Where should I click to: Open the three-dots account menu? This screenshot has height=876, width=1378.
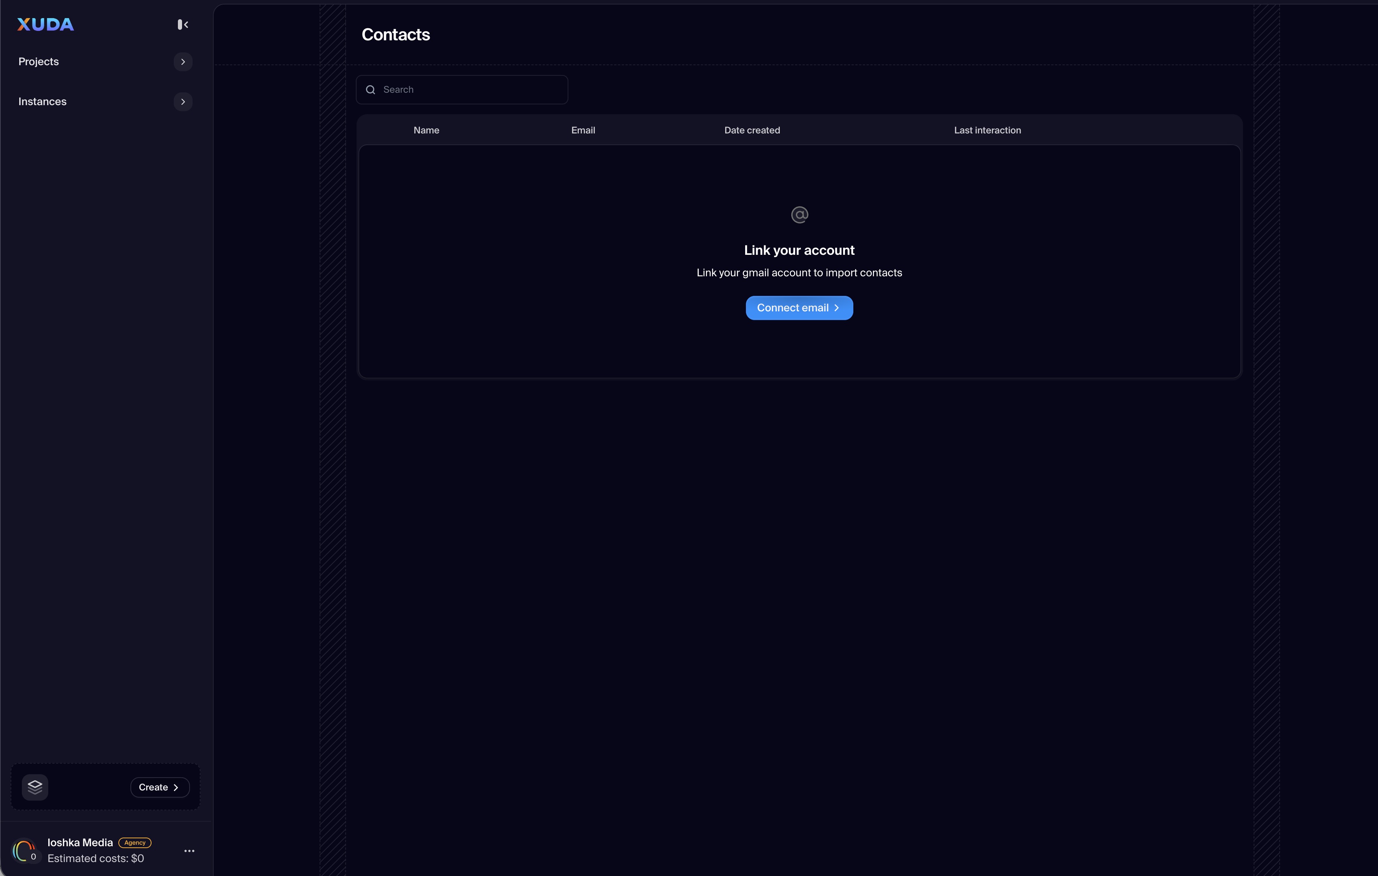[x=190, y=851]
